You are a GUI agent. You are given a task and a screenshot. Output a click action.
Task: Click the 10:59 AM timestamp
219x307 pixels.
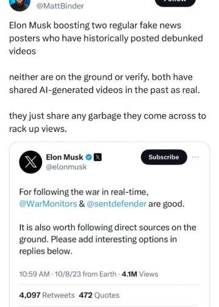point(34,274)
